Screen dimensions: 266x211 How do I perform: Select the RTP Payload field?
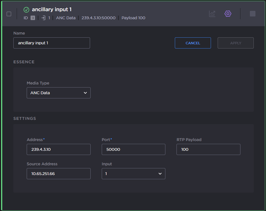coord(208,149)
